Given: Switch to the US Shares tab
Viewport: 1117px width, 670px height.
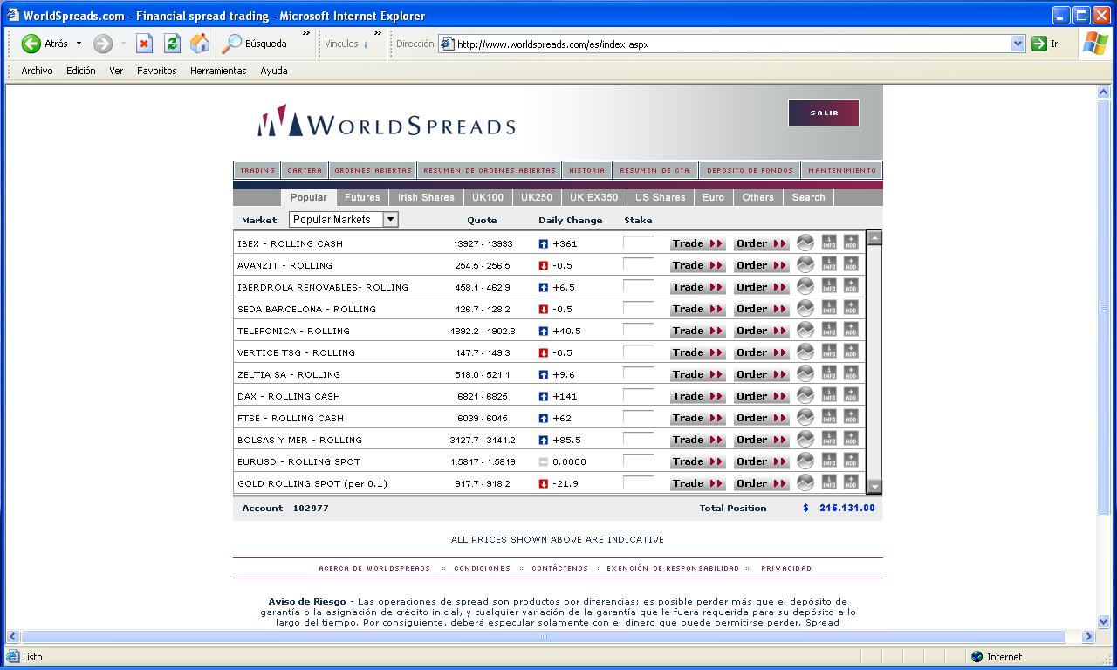Looking at the screenshot, I should click(660, 197).
